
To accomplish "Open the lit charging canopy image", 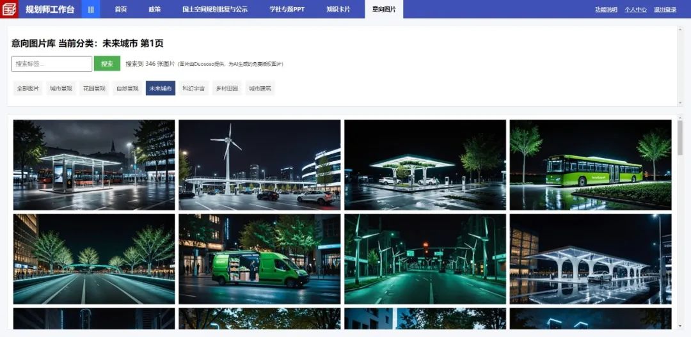I will tap(425, 165).
